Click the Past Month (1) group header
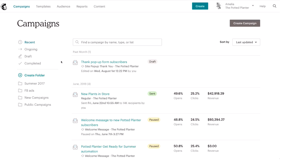This screenshot has width=281, height=163. click(x=82, y=52)
